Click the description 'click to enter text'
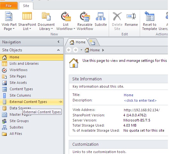The height and width of the screenshot is (154, 173). 140,100
